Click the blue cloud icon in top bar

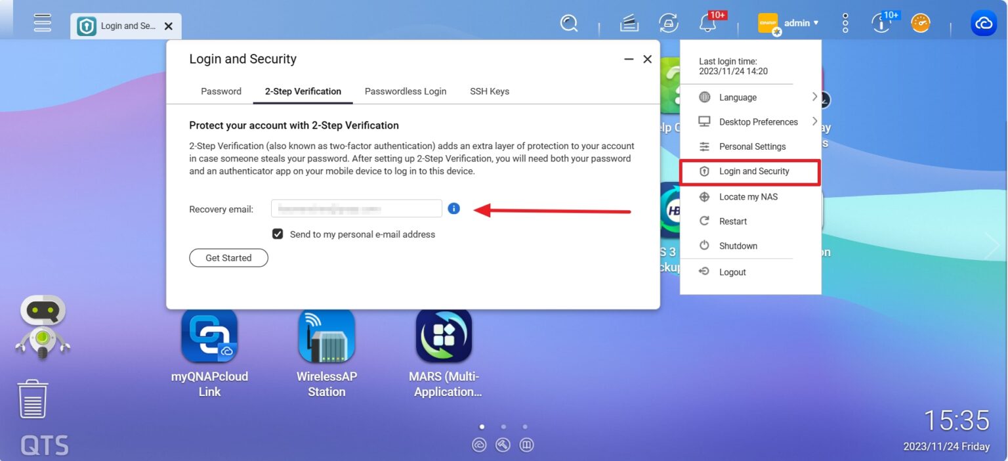983,24
